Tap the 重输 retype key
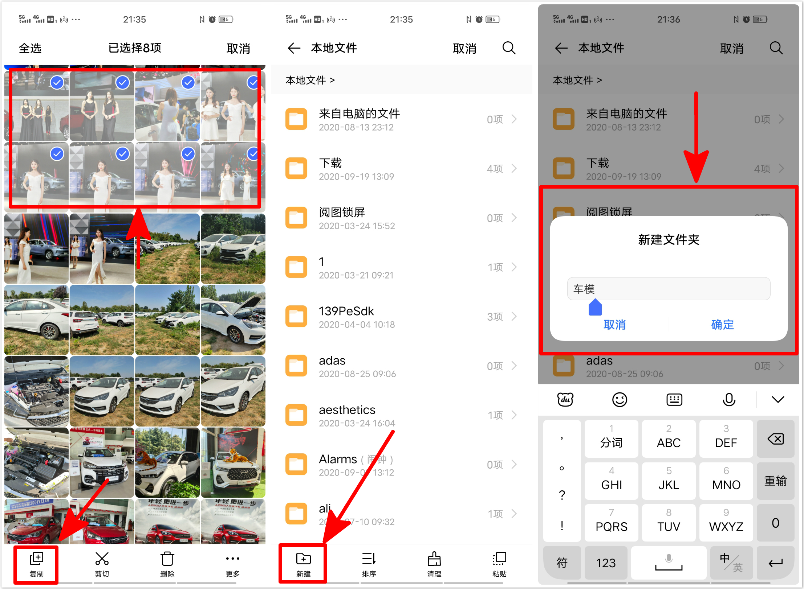 coord(775,481)
